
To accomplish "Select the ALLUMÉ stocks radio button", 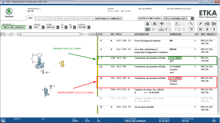I will click(109, 11).
